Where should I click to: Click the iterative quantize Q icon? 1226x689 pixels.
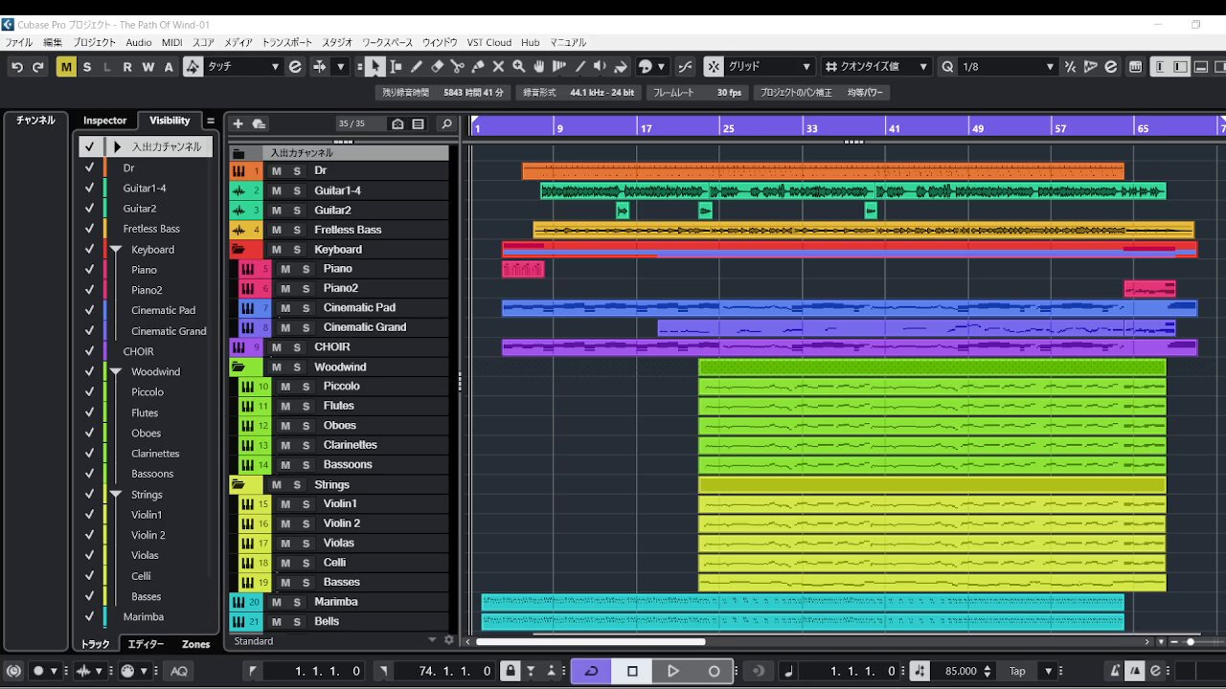point(947,67)
